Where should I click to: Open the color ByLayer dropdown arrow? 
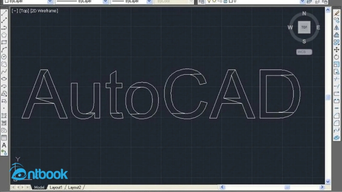tap(50, 1)
